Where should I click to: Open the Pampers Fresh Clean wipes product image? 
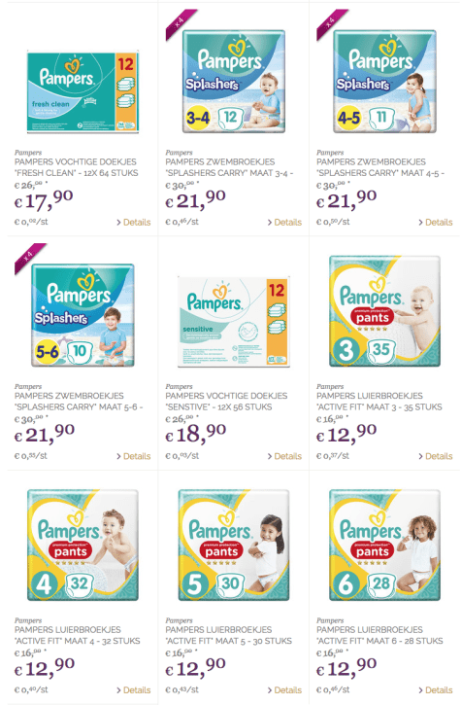(82, 91)
